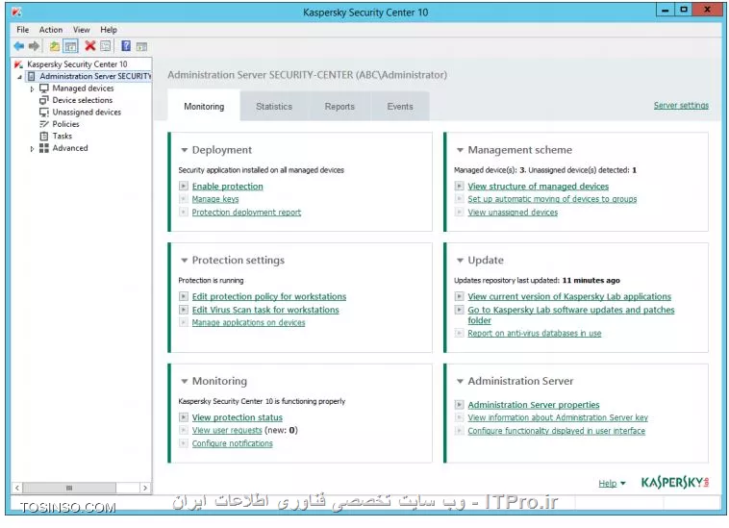Click arrow icon beside Edit Virus Scan task

click(x=184, y=310)
